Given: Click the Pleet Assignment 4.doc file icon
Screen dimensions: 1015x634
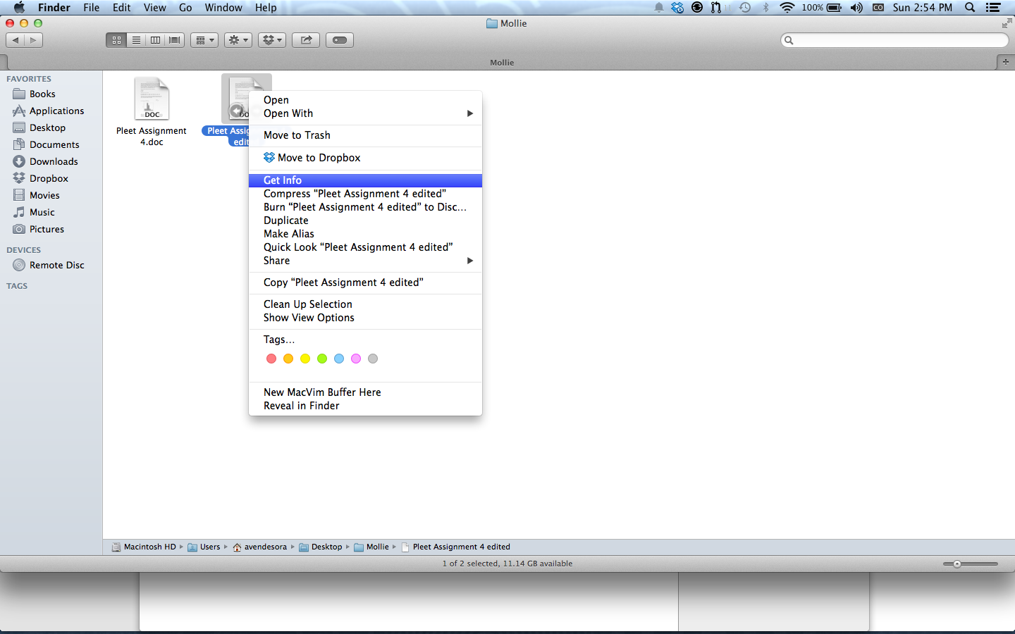Looking at the screenshot, I should [152, 99].
